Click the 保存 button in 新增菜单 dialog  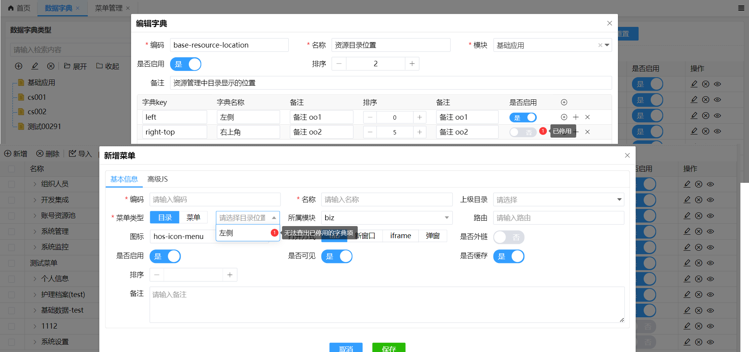[x=389, y=349]
